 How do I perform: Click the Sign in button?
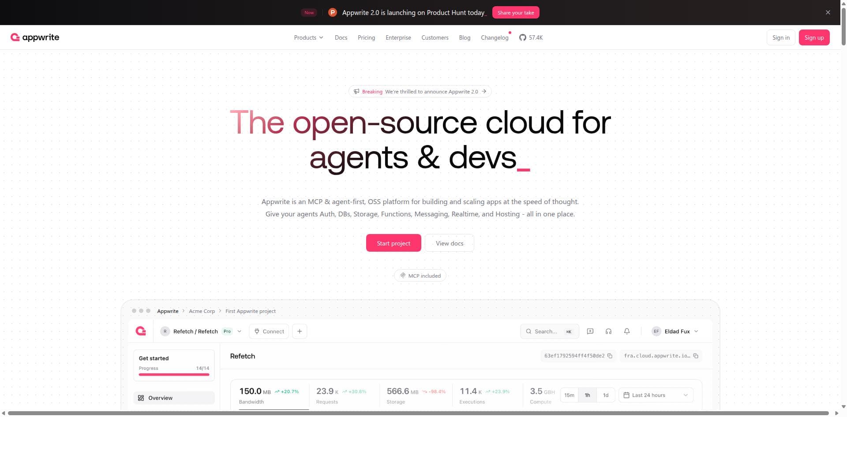point(781,37)
